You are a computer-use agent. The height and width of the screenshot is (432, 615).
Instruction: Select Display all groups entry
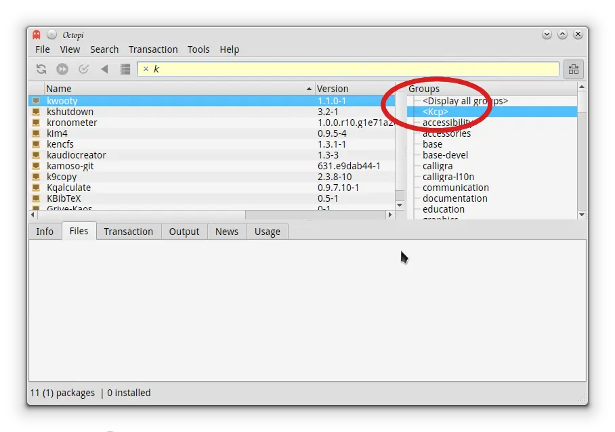tap(465, 101)
